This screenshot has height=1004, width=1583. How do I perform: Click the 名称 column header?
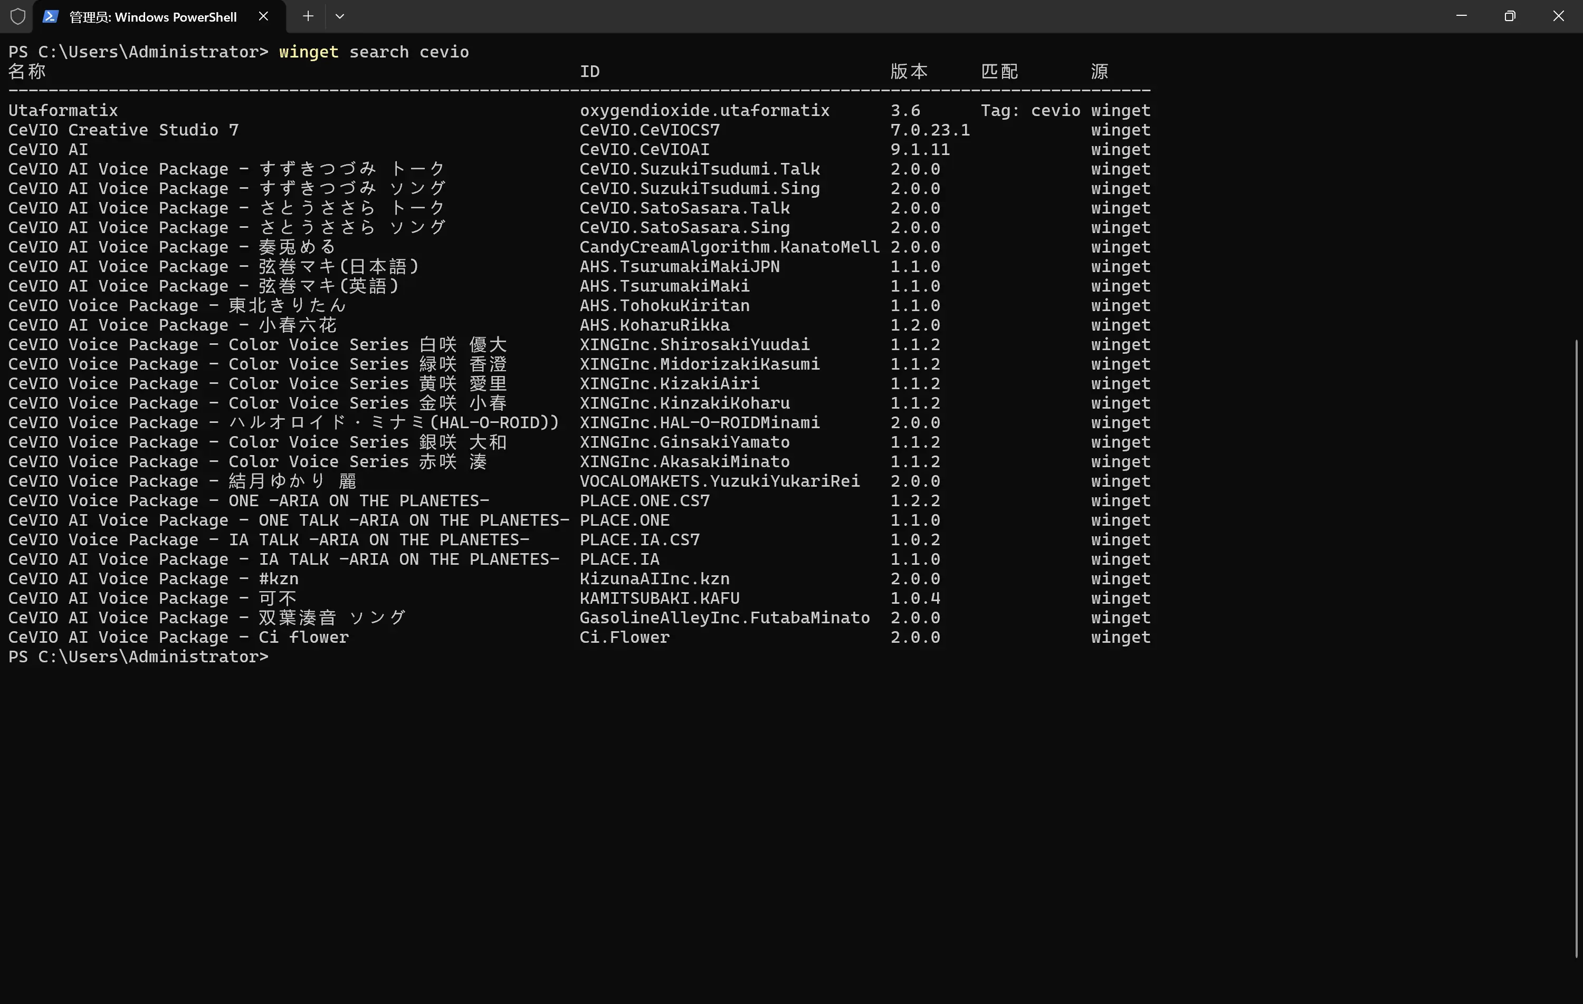point(27,71)
